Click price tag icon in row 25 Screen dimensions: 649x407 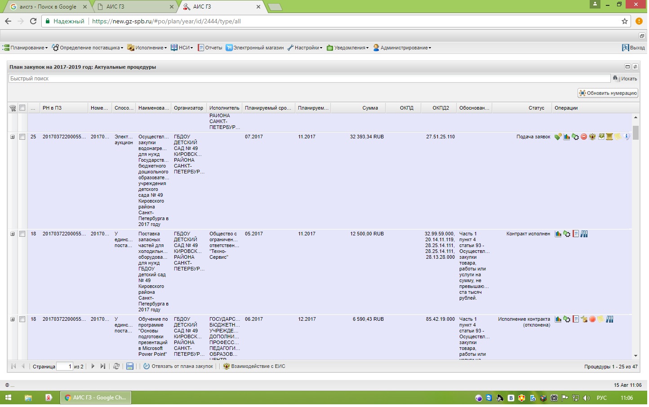click(558, 137)
